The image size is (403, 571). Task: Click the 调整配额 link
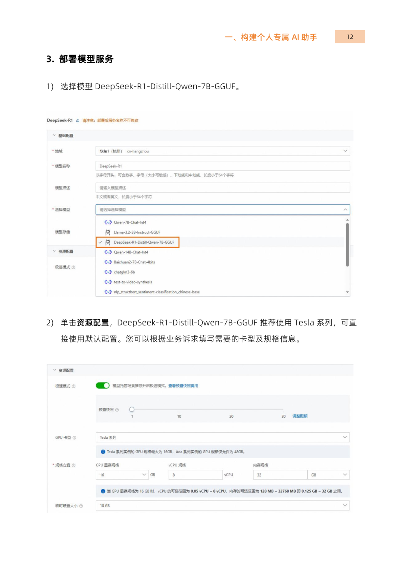click(x=300, y=416)
